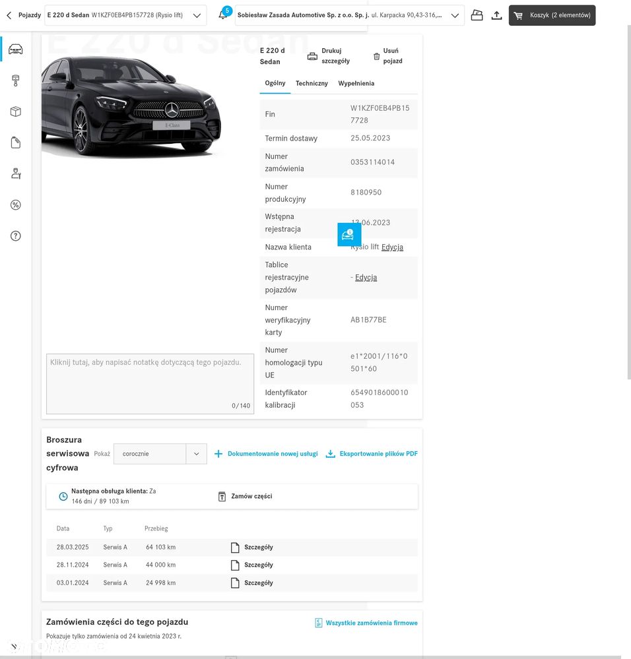Click the upload icon in the top bar
Screen dimensions: 631x659
click(x=496, y=15)
